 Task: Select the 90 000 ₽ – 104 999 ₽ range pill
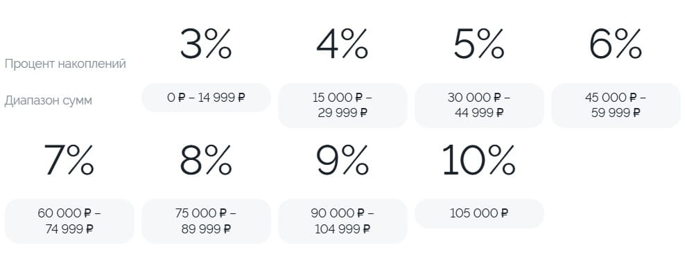342,221
